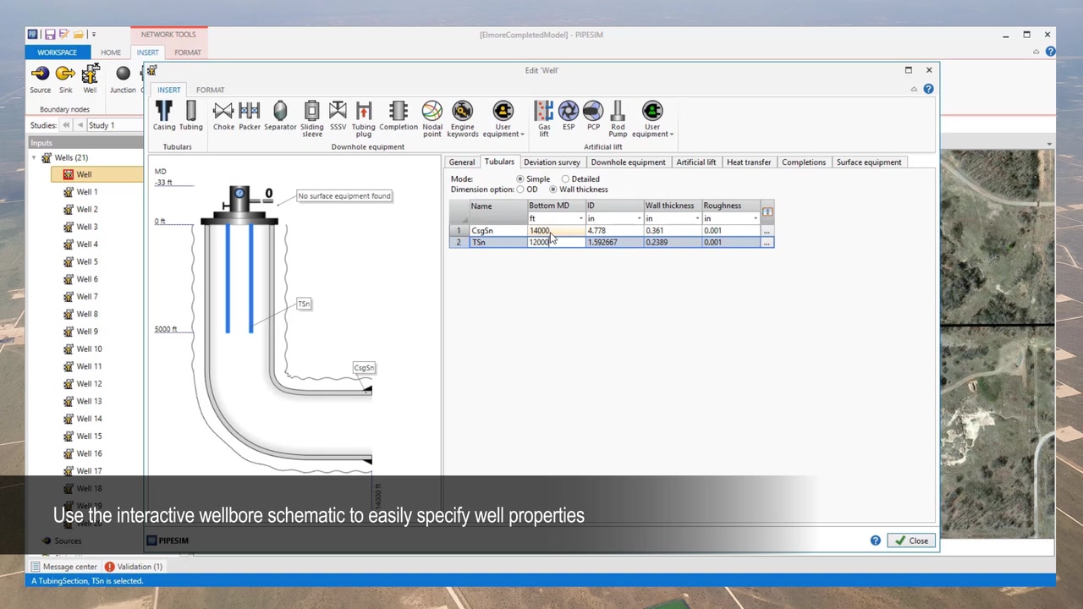The width and height of the screenshot is (1083, 609).
Task: Click the CsgSn label on wellbore schematic
Action: (x=364, y=368)
